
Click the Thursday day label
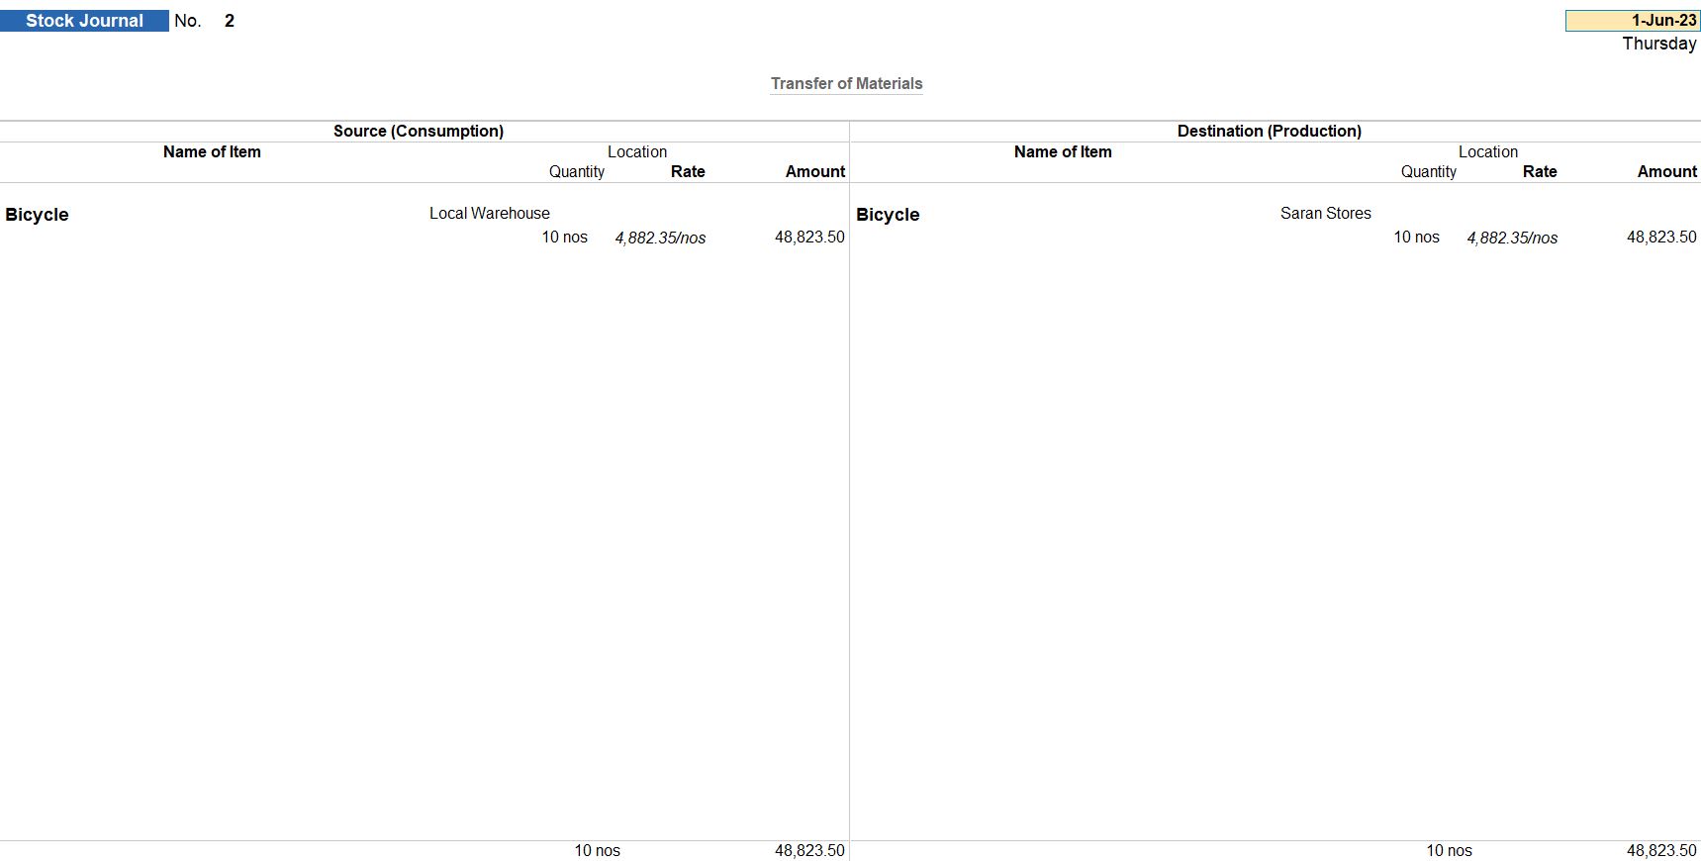[1659, 44]
